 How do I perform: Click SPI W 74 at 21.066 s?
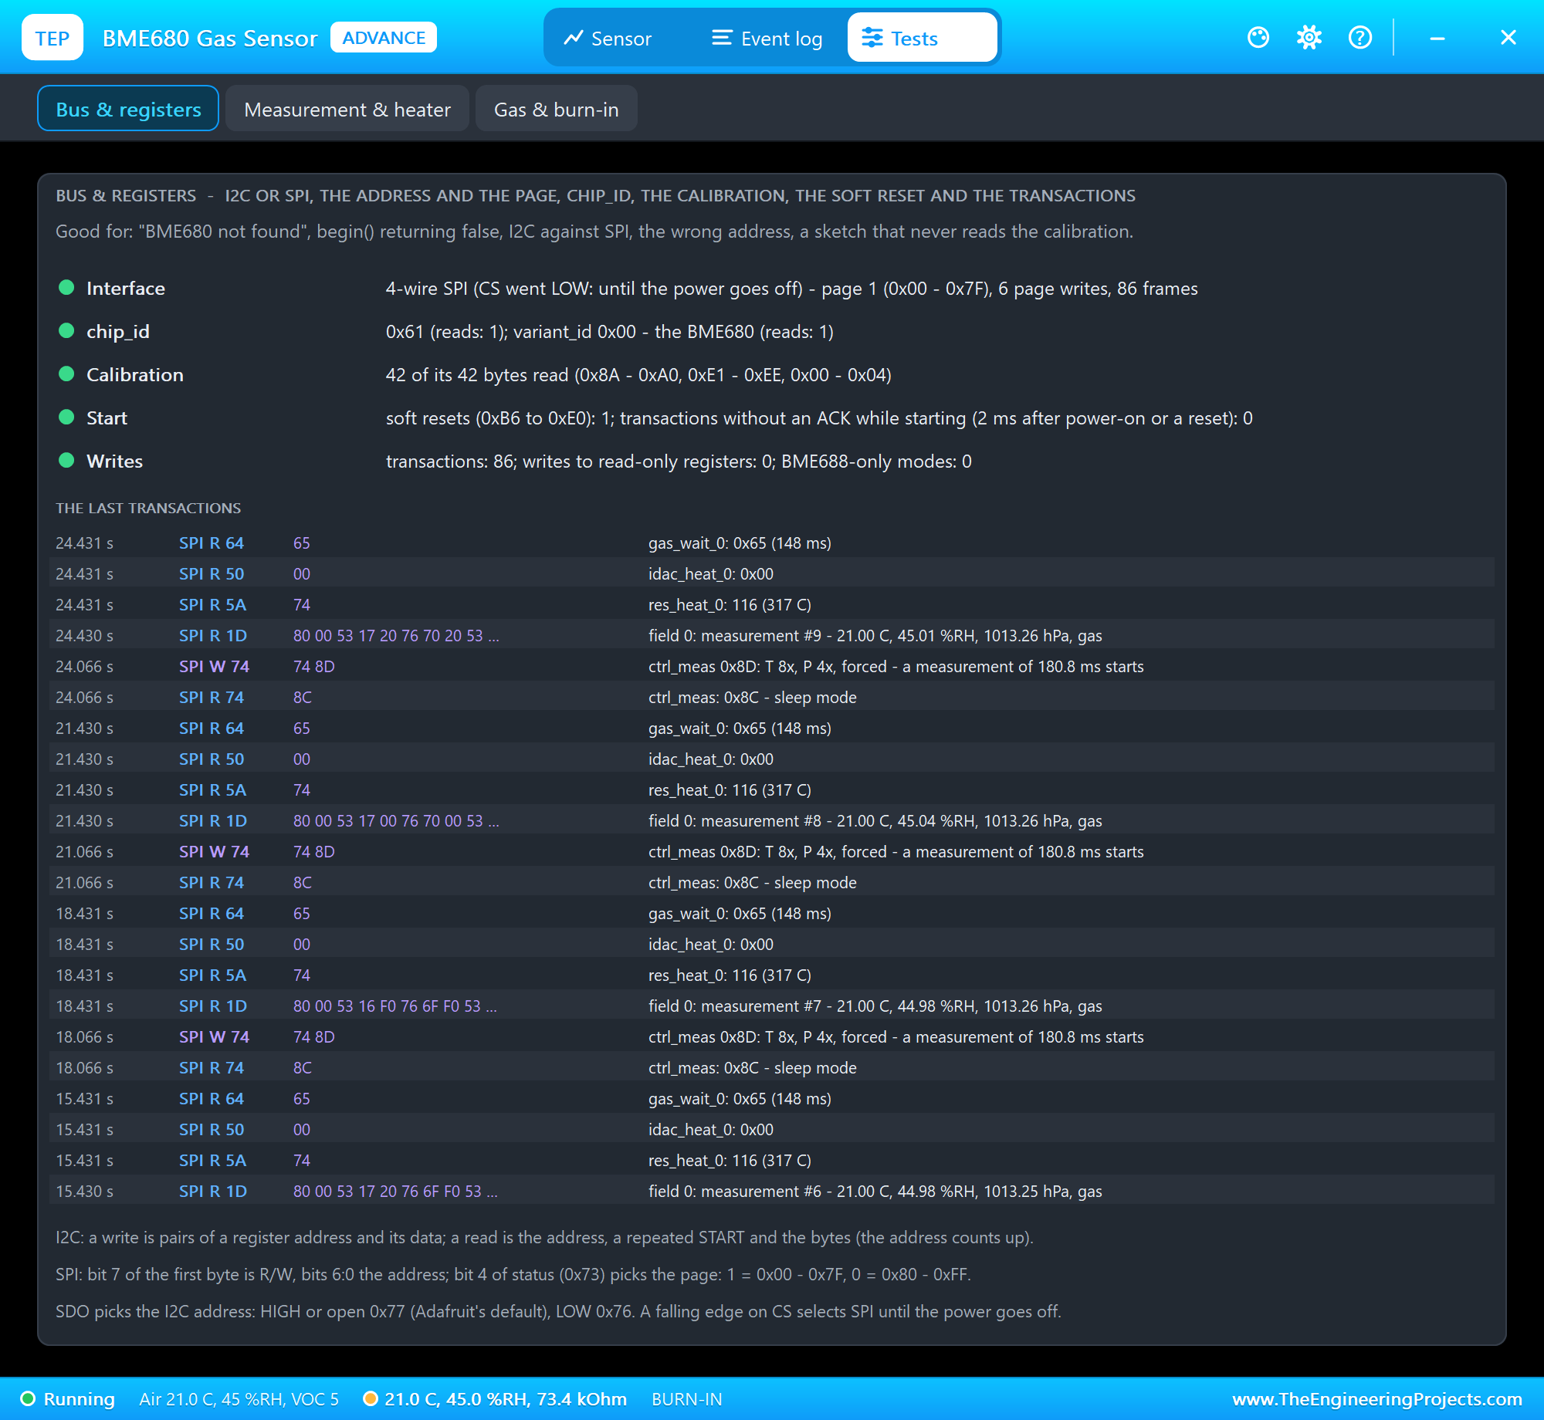pyautogui.click(x=214, y=851)
